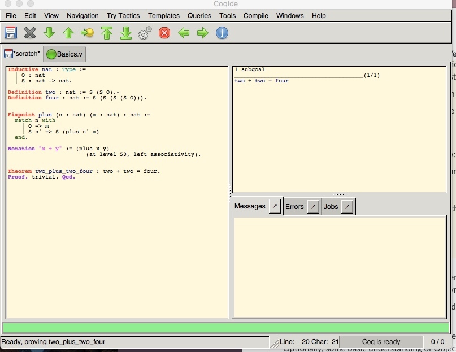Click 'Qed.' at end of proof
This screenshot has width=456, height=352.
[68, 177]
